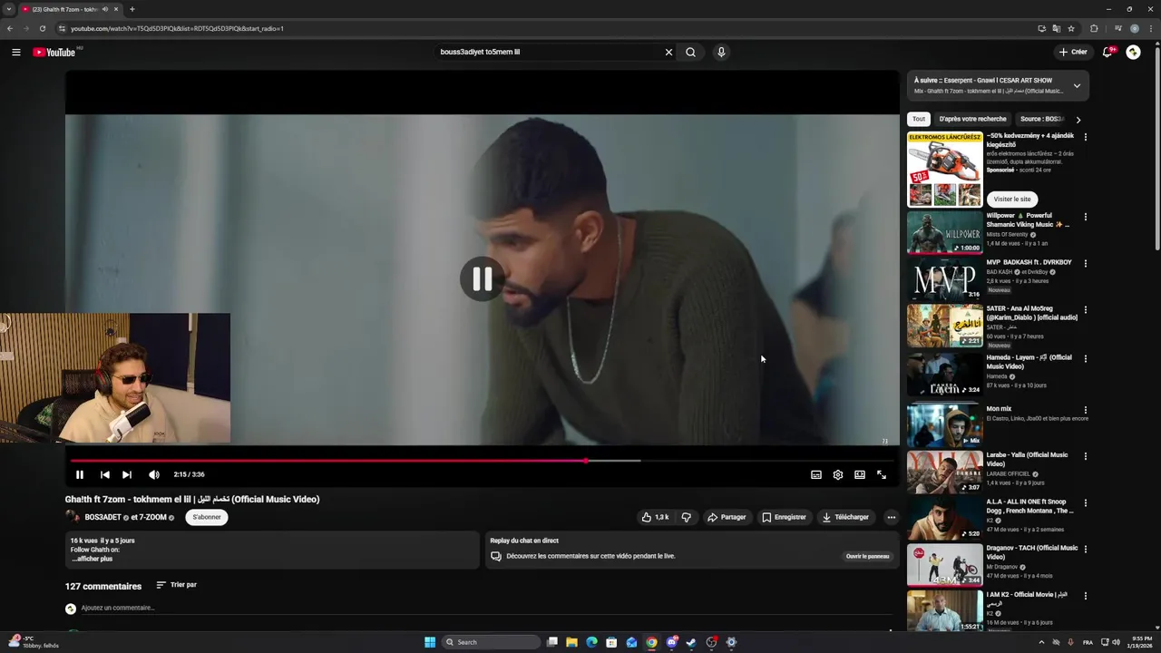
Task: Open options for the chainsaw ad
Action: 1085,137
